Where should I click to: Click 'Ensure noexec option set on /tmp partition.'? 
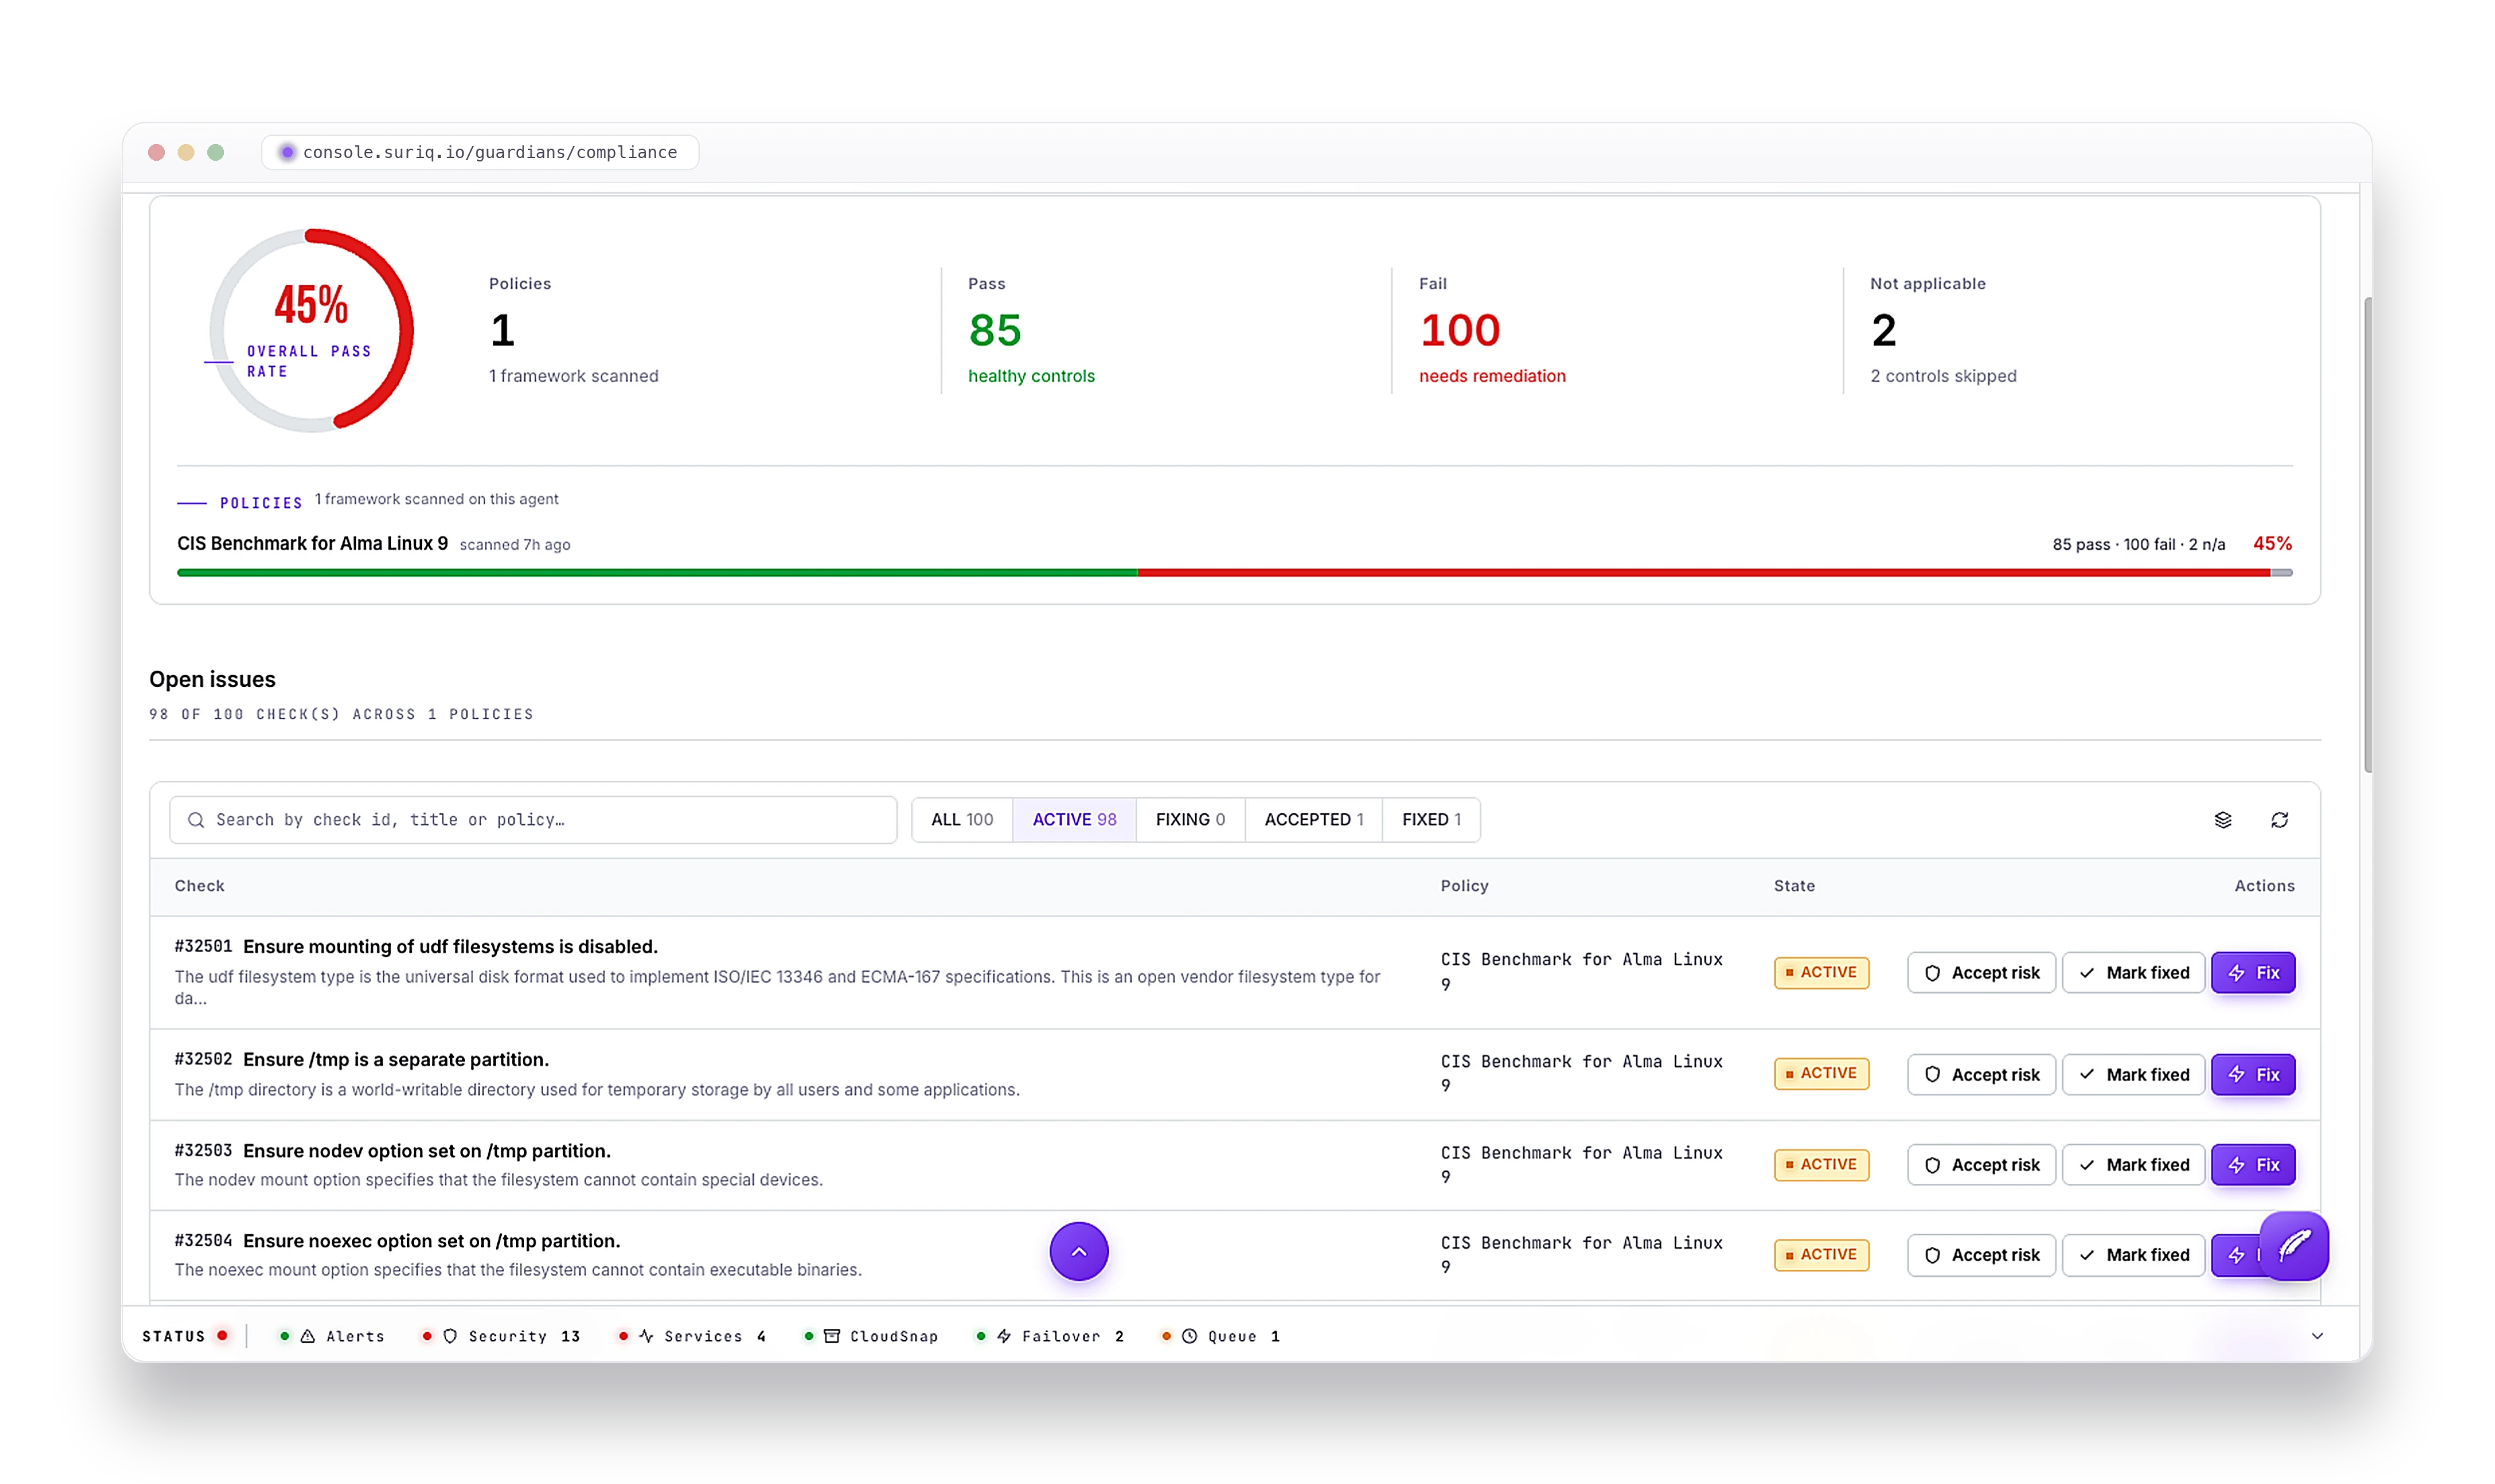(431, 1241)
